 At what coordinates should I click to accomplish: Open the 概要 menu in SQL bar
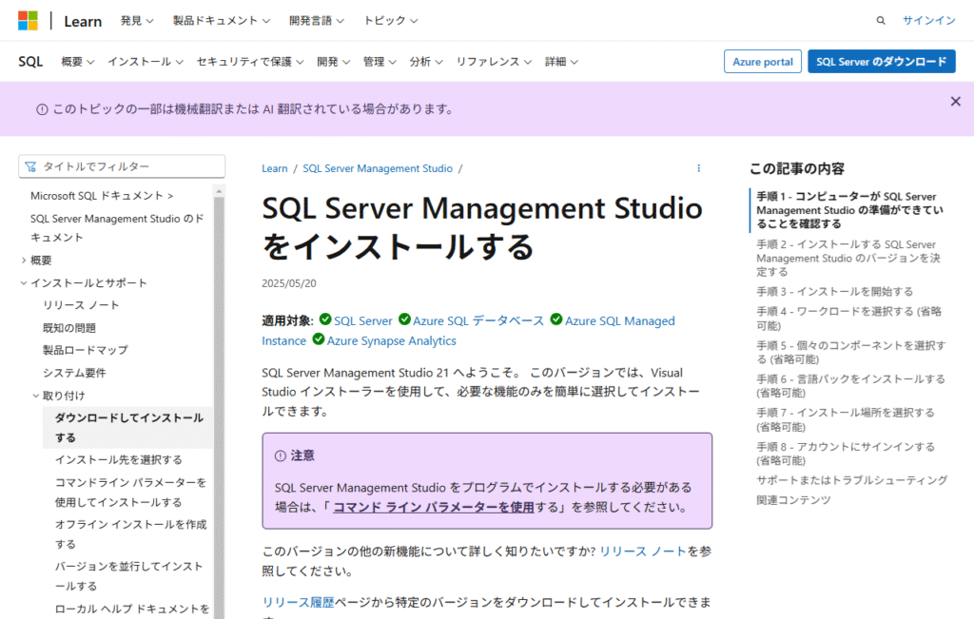coord(78,62)
